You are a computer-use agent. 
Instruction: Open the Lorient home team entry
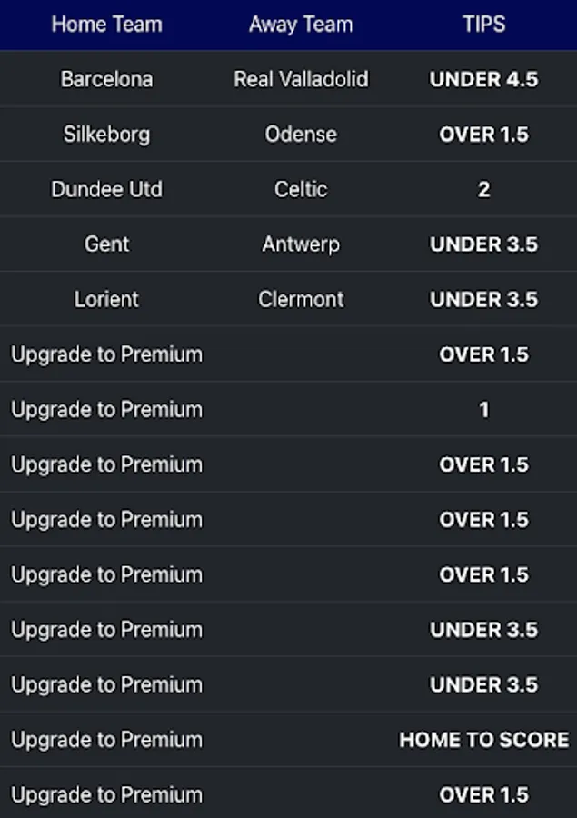pos(106,299)
